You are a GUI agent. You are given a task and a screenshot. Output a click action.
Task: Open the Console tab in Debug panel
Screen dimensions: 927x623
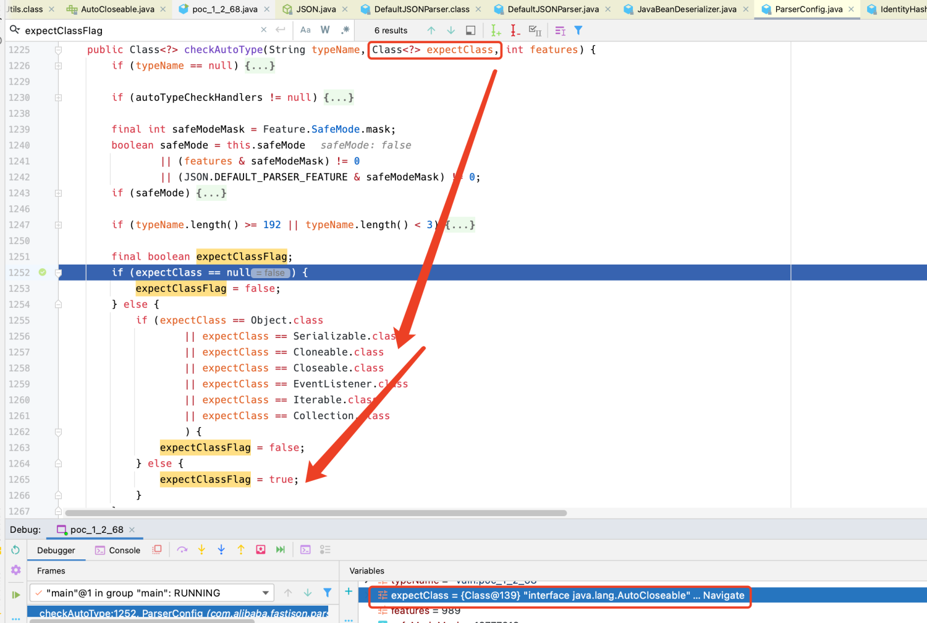click(117, 550)
